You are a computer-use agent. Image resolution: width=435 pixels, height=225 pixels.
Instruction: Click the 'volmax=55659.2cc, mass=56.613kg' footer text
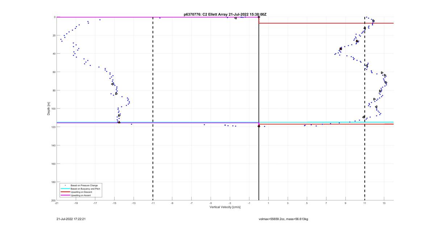click(283, 219)
